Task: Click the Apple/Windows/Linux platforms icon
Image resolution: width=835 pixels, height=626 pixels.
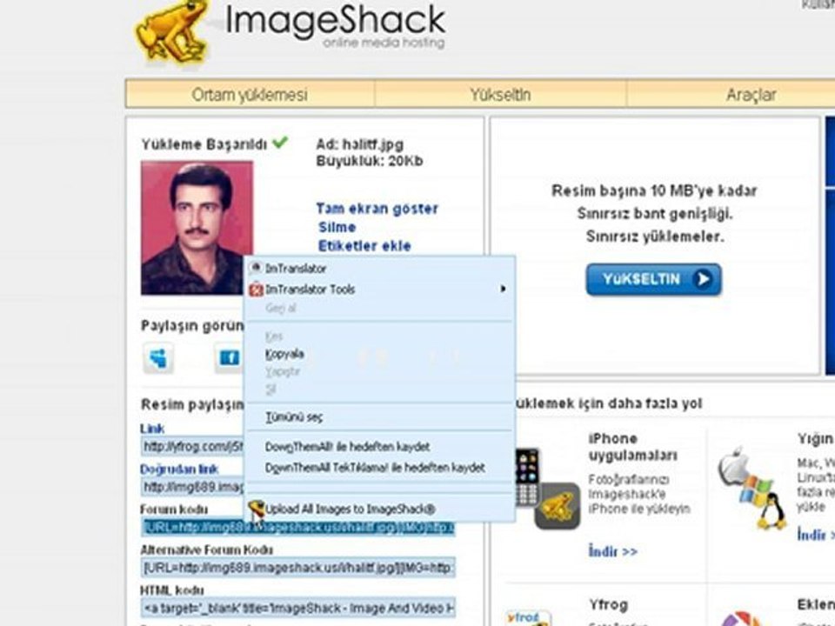Action: tap(752, 488)
